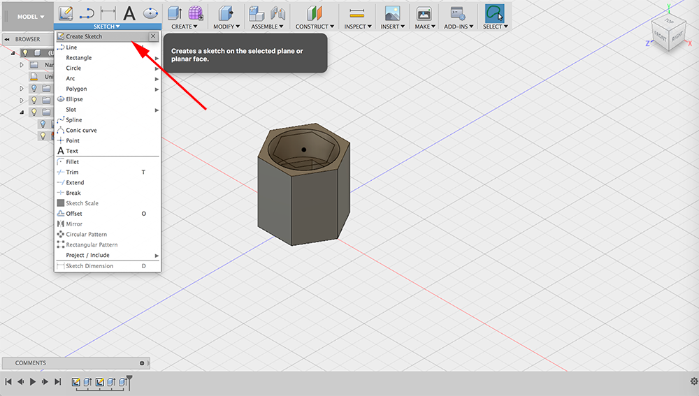Choose Offset from the Sketch menu
The image size is (699, 396).
click(108, 214)
